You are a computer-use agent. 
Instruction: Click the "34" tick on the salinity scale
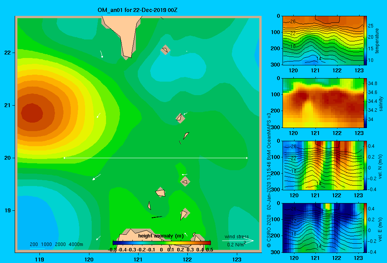click(x=371, y=120)
